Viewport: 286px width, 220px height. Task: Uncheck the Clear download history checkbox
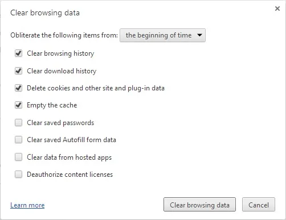(x=18, y=71)
